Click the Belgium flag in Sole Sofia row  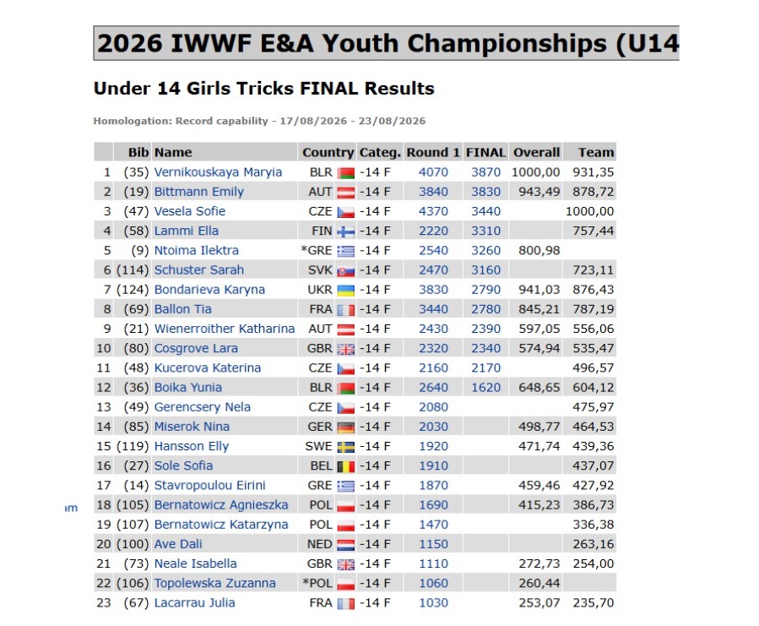click(345, 466)
